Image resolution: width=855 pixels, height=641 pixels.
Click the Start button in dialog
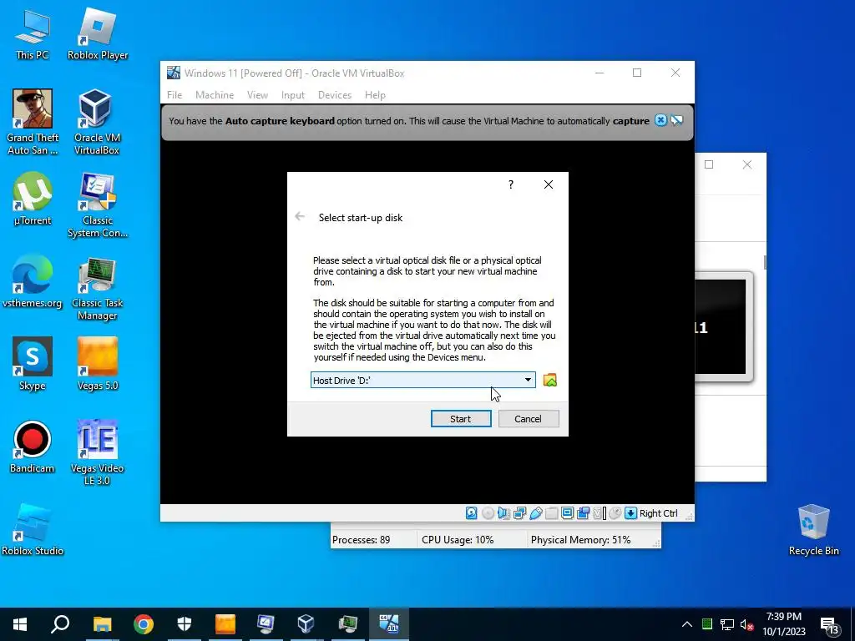[461, 419]
